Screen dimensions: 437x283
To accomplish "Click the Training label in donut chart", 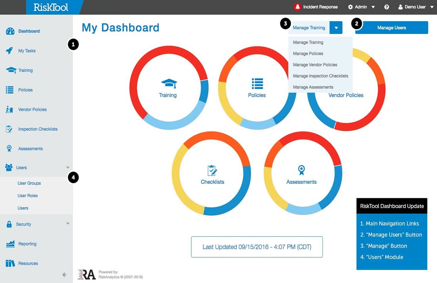I will pos(168,95).
